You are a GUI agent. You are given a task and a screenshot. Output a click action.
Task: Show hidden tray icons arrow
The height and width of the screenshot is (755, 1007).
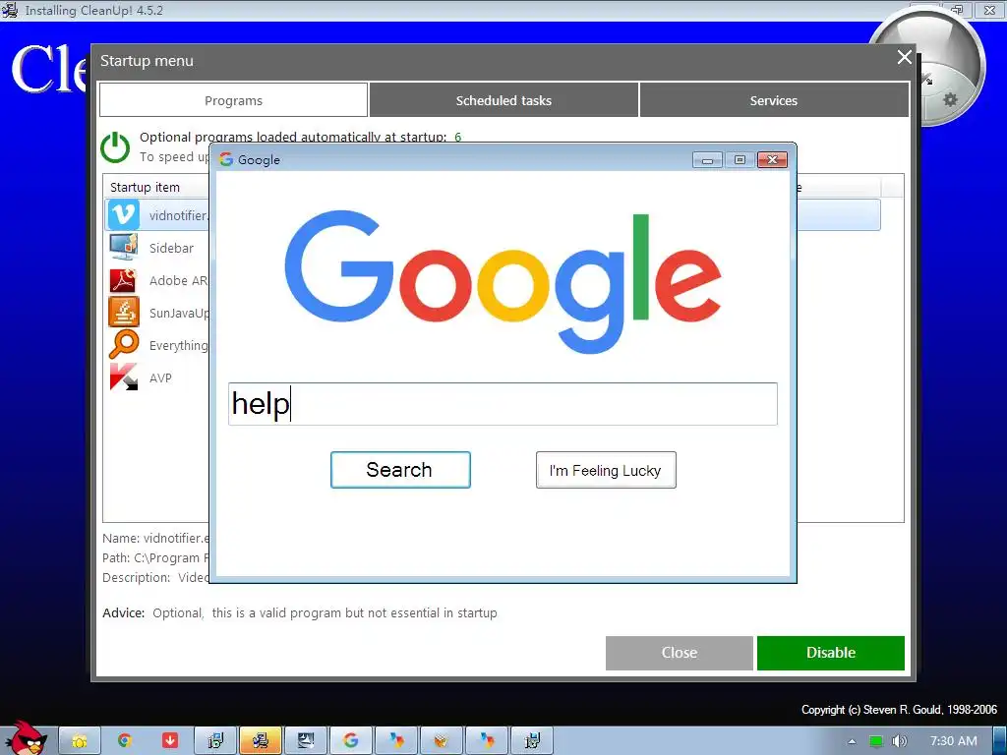(852, 741)
